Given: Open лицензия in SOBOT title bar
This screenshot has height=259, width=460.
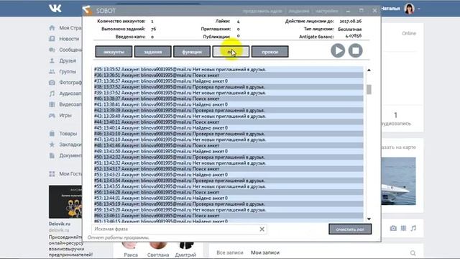Looking at the screenshot, I should click(x=299, y=12).
